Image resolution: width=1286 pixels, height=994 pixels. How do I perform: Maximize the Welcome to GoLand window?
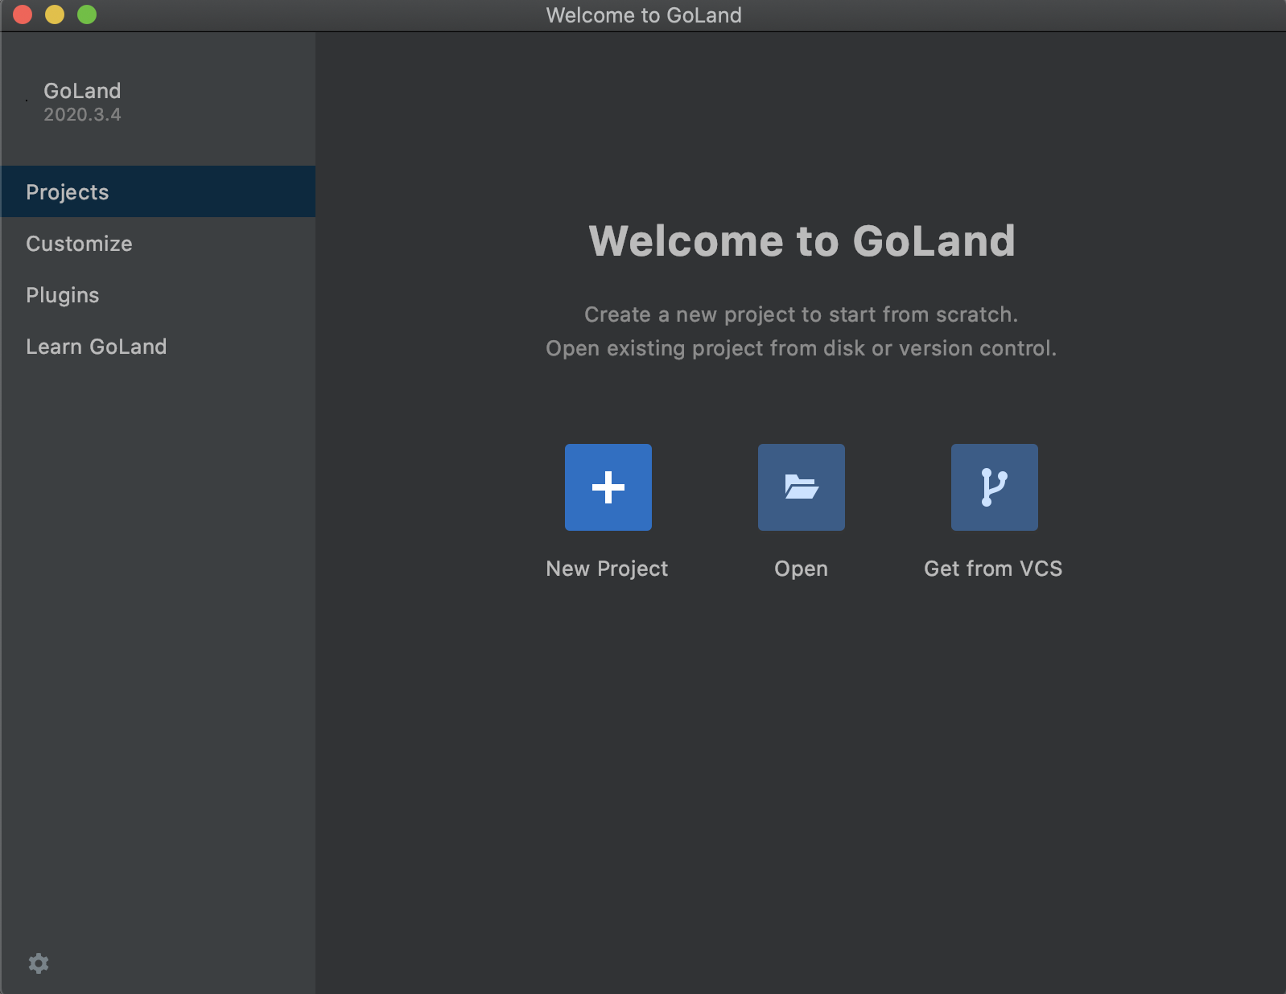[x=87, y=14]
